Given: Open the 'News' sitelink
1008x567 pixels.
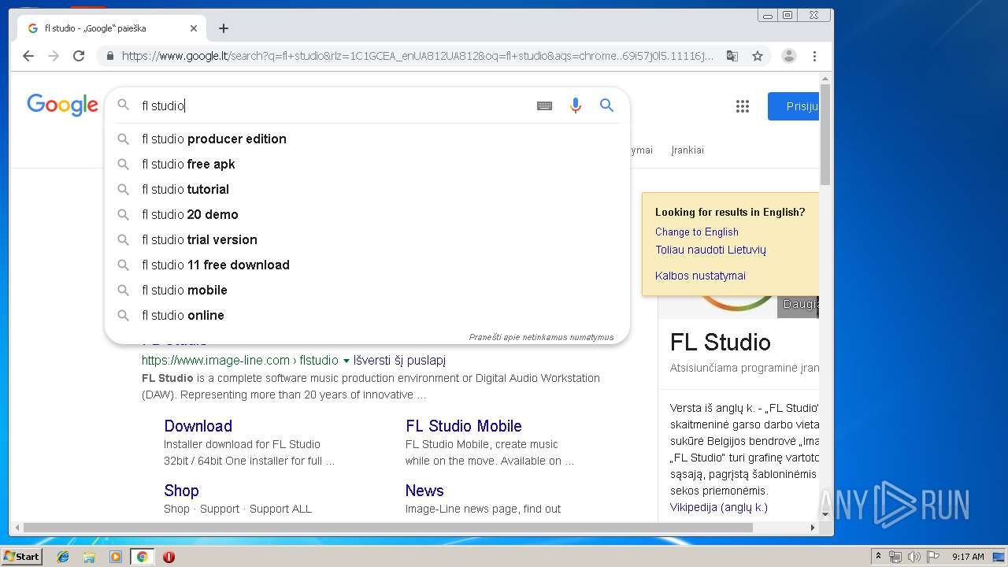Looking at the screenshot, I should tap(424, 491).
